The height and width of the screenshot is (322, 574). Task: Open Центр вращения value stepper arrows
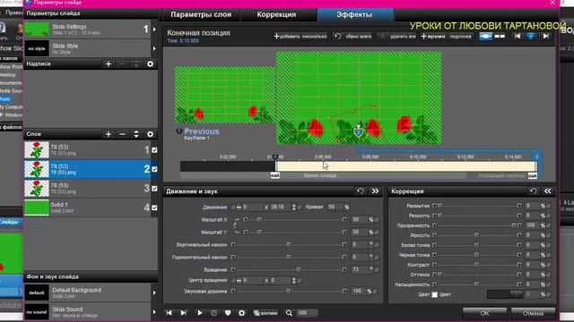tap(293, 280)
